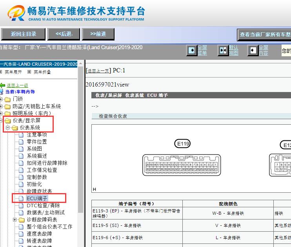Screen dimensions: 291x247
Task: Open the 数据表/主动测试 tree item
Action: pyautogui.click(x=45, y=212)
